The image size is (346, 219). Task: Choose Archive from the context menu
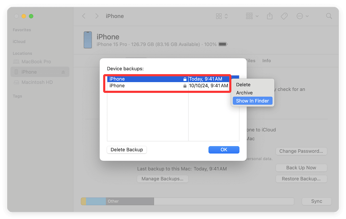click(244, 92)
